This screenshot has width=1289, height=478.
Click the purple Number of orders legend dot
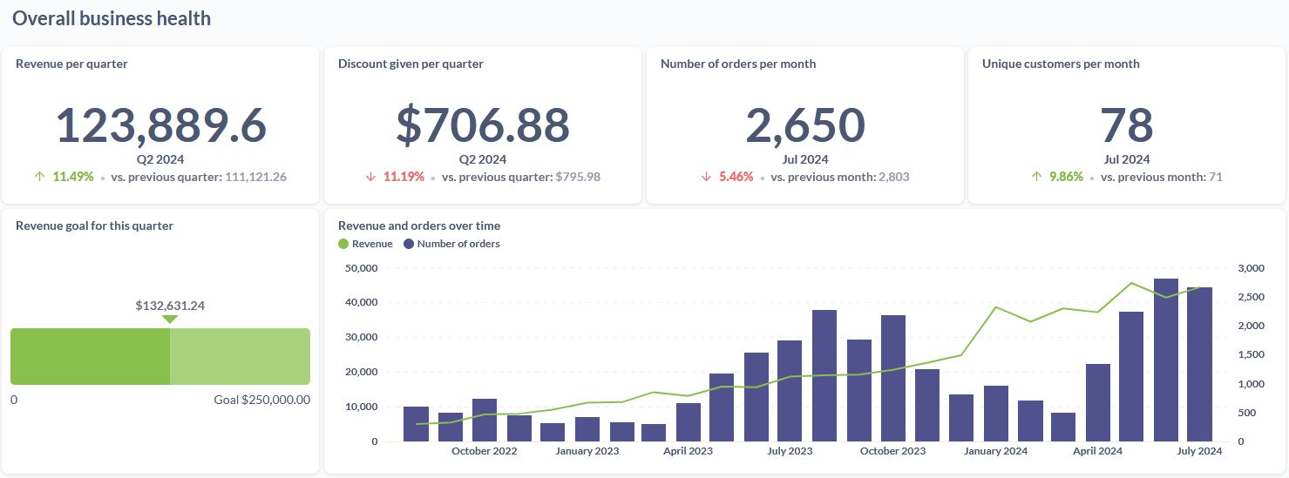point(409,244)
